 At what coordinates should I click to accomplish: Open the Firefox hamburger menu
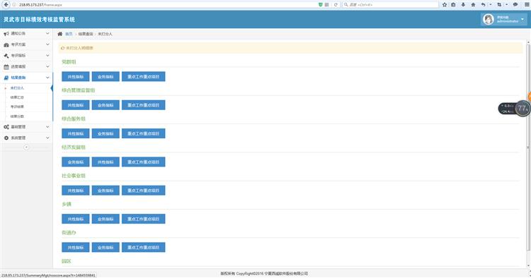click(527, 5)
